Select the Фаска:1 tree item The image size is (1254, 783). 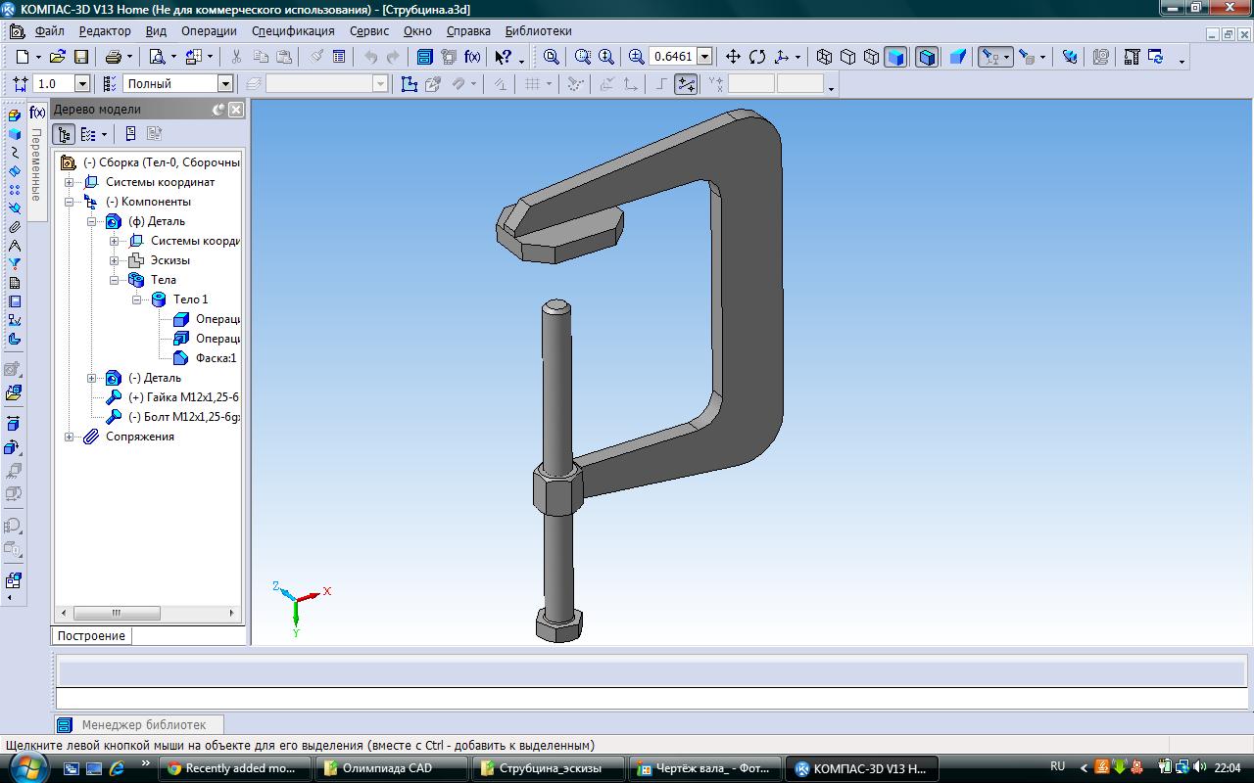click(216, 358)
